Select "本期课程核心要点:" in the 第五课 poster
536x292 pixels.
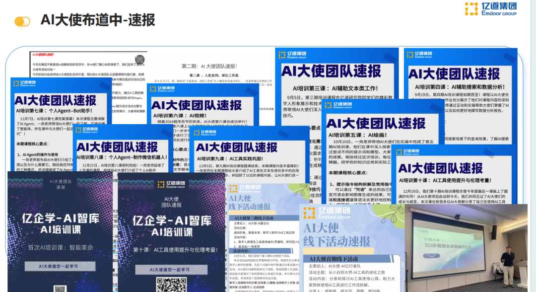click(347, 173)
